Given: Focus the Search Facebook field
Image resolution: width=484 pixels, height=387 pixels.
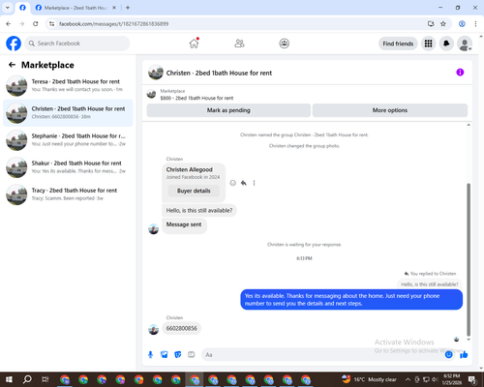Looking at the screenshot, I should 77,44.
